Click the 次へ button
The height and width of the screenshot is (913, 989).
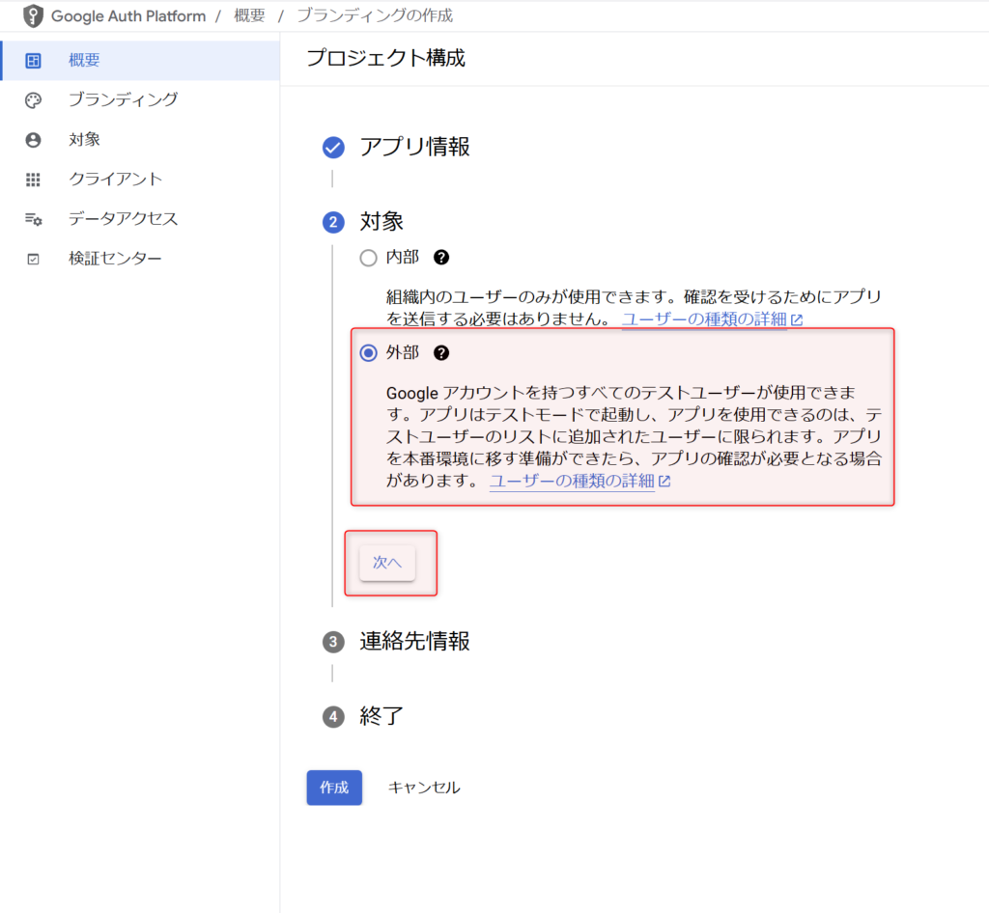click(387, 561)
